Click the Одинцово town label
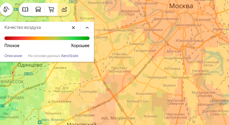The image size is (229, 125). [x=30, y=65]
